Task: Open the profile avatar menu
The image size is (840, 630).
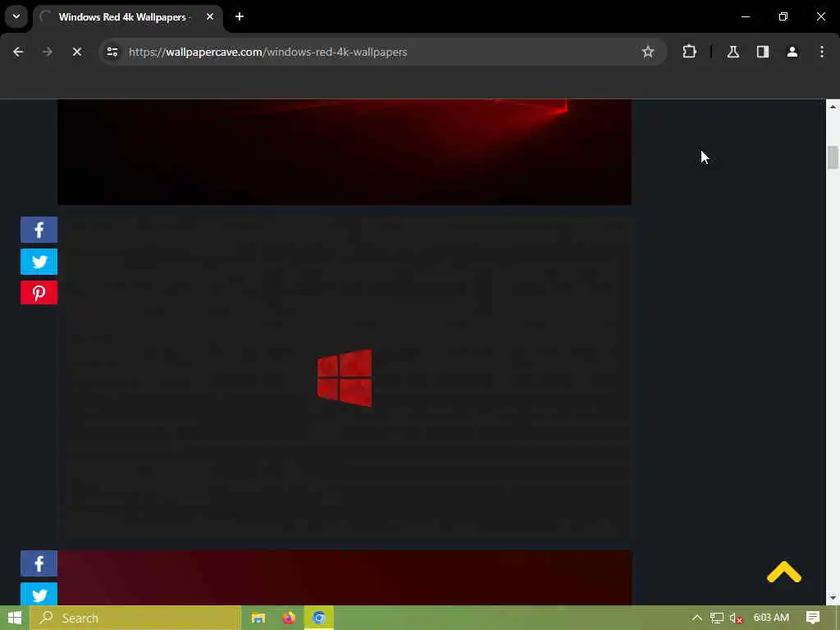Action: click(x=792, y=52)
